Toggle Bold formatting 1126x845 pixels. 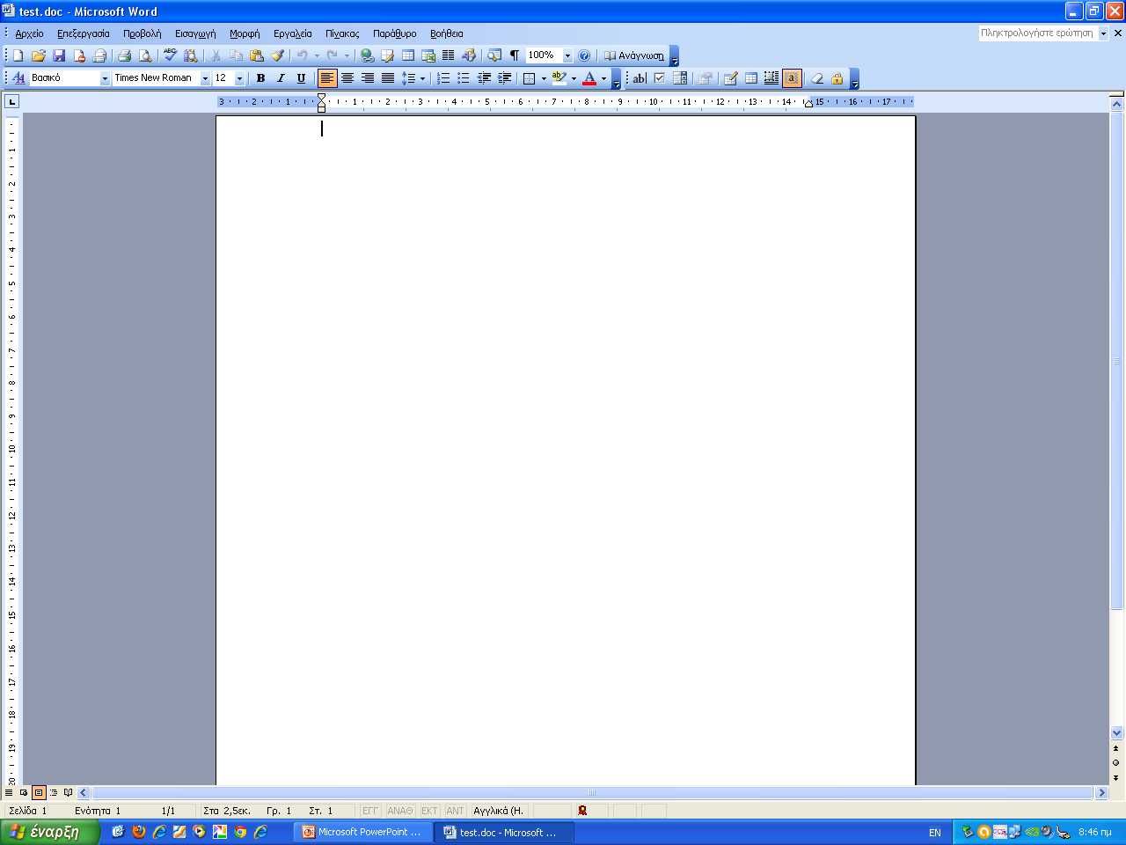click(260, 78)
